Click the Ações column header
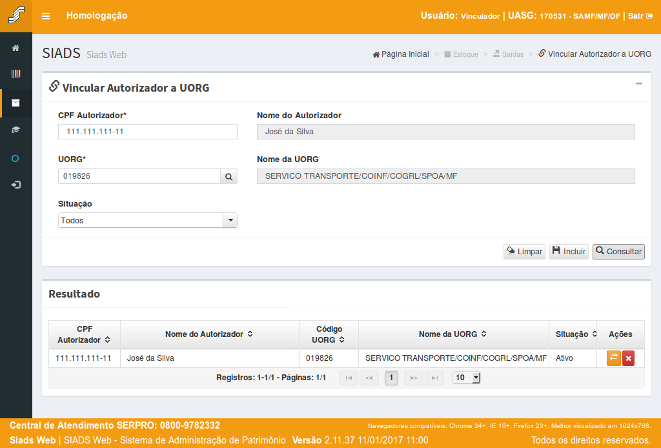This screenshot has height=448, width=661. (620, 334)
